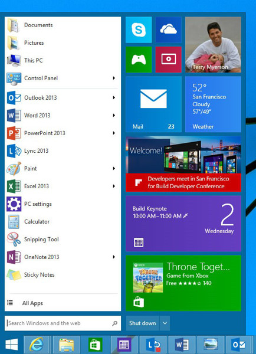Open the Calendar icon on the taskbar
The width and height of the screenshot is (256, 354).
click(x=124, y=345)
